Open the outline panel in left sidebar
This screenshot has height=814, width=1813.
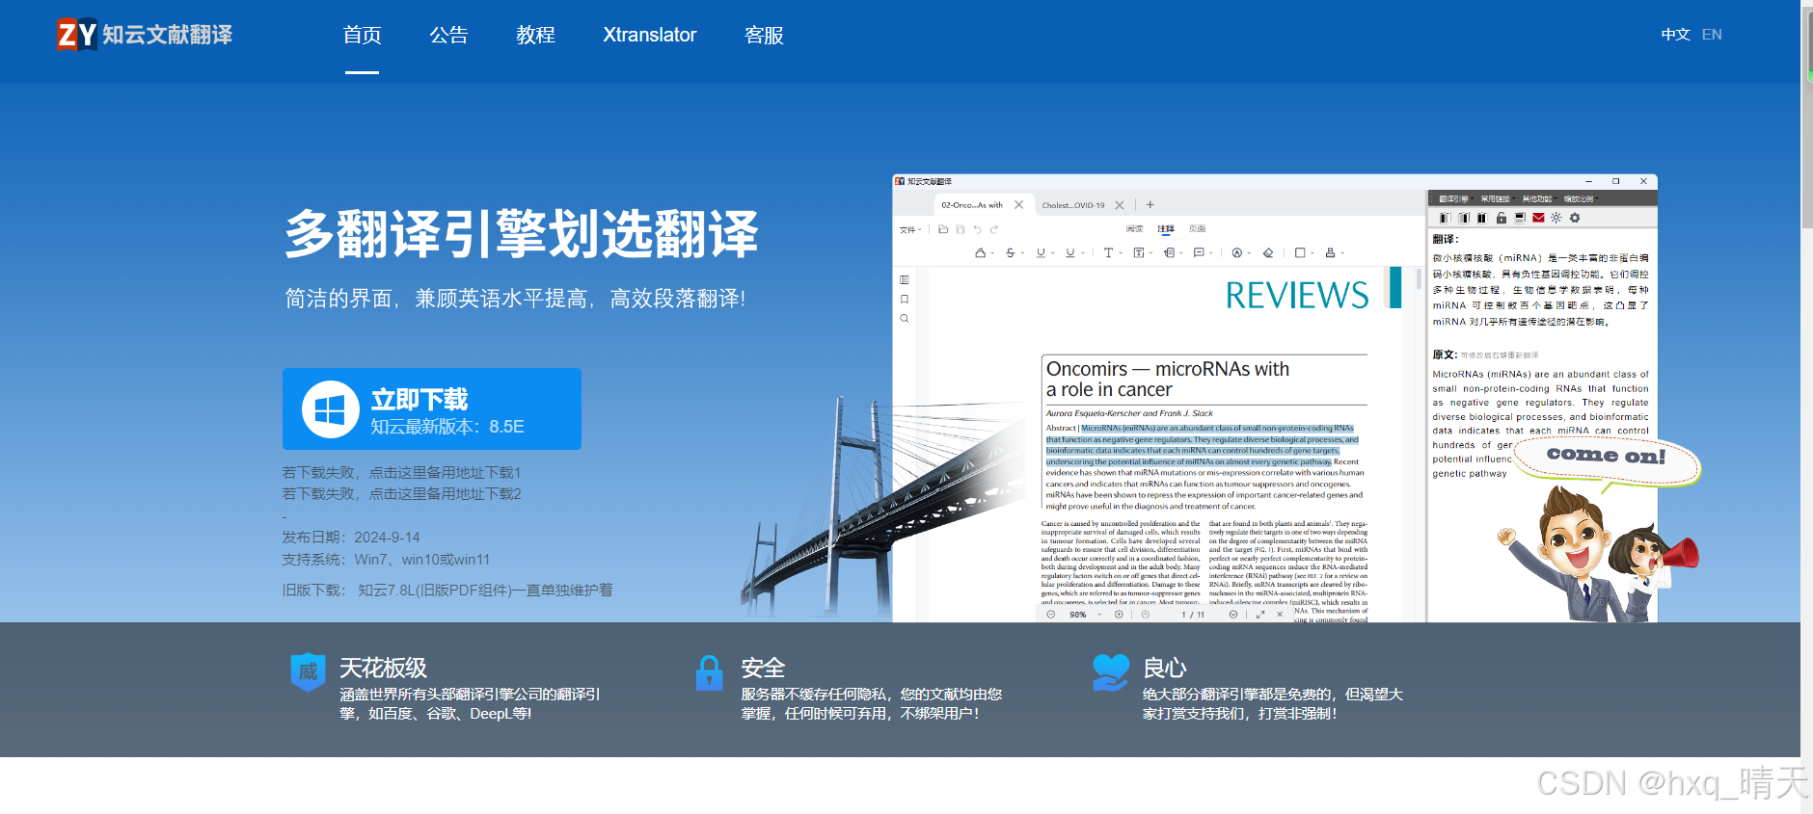click(x=905, y=279)
